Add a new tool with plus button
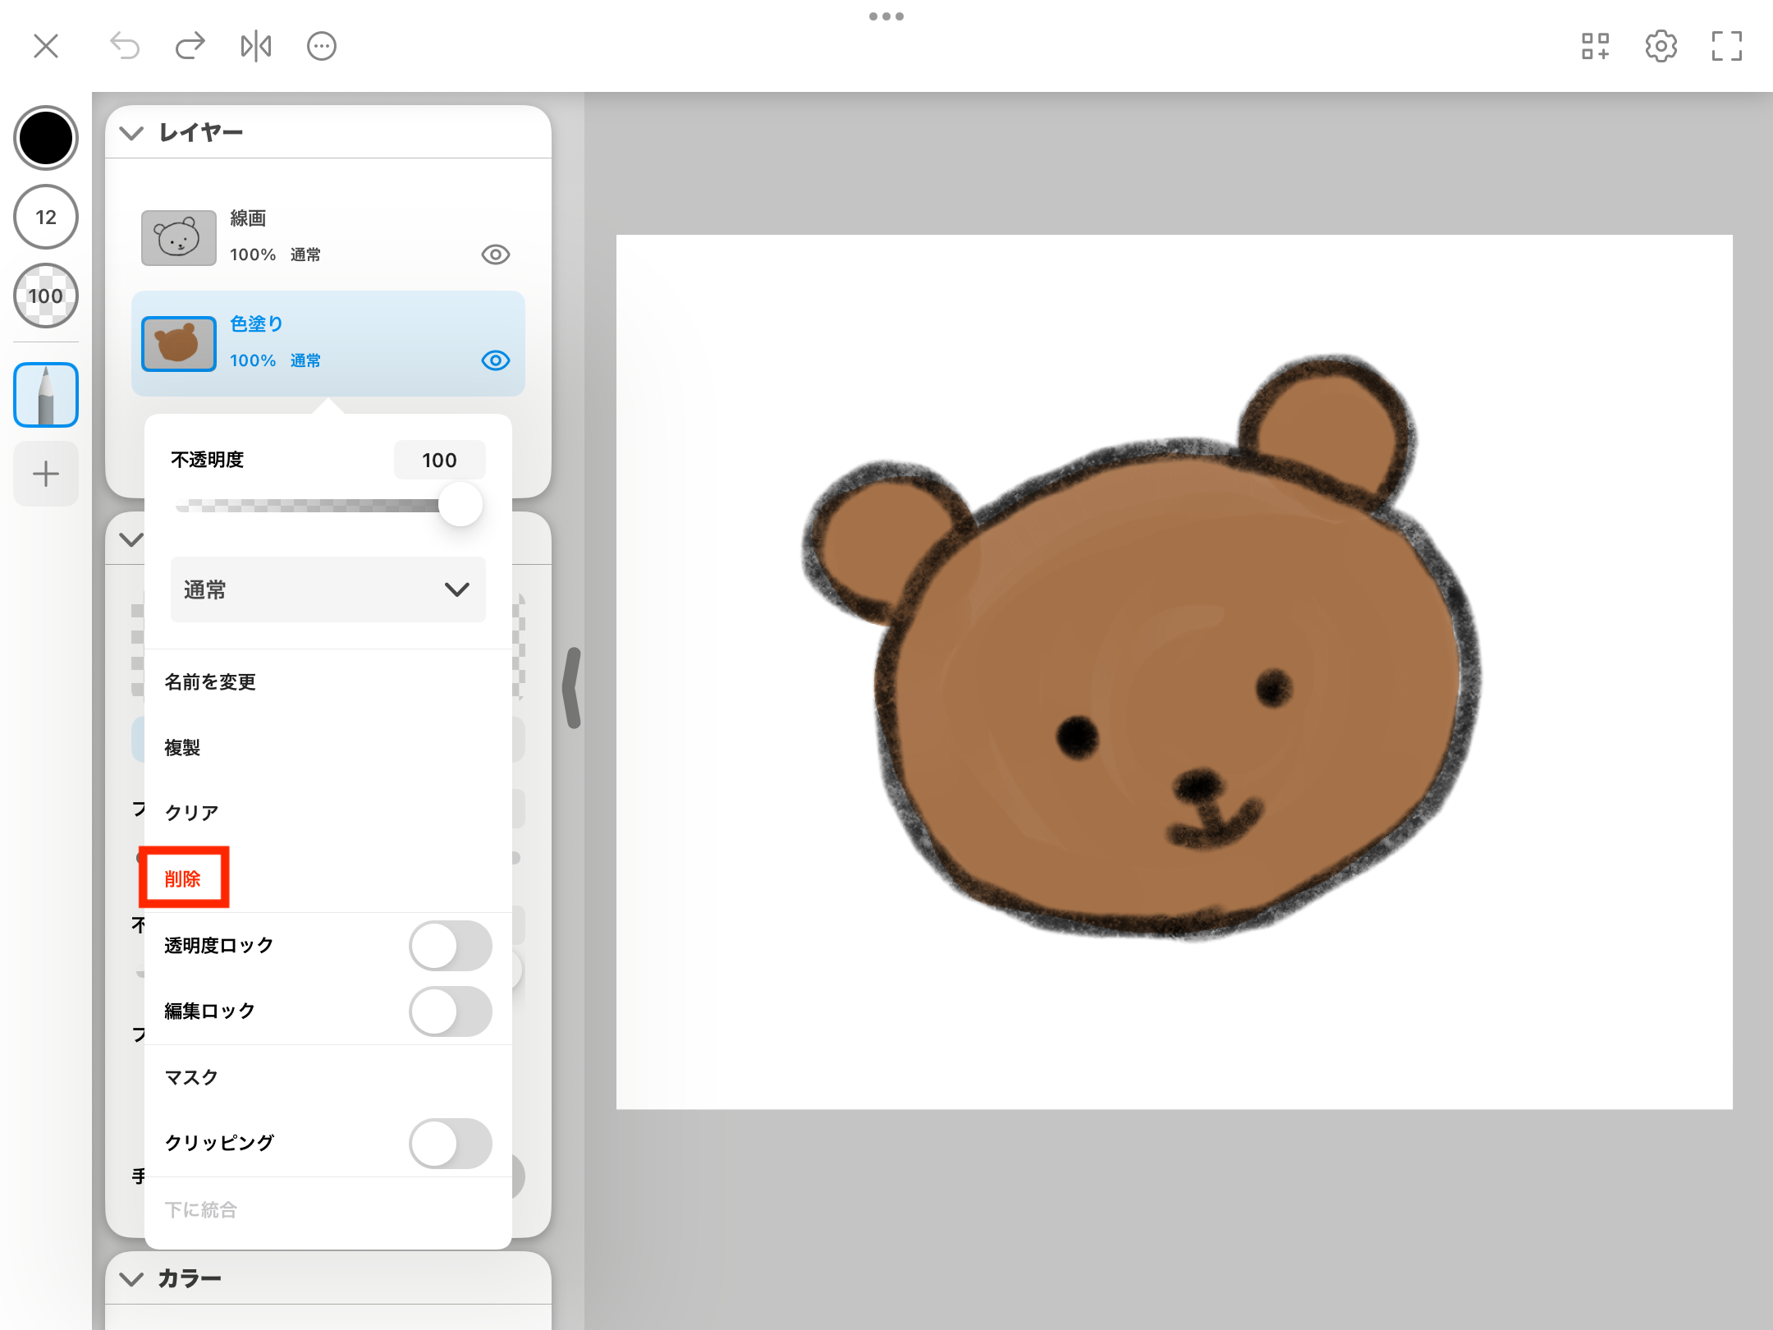This screenshot has height=1330, width=1773. [46, 474]
